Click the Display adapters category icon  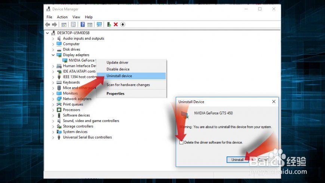coord(59,55)
